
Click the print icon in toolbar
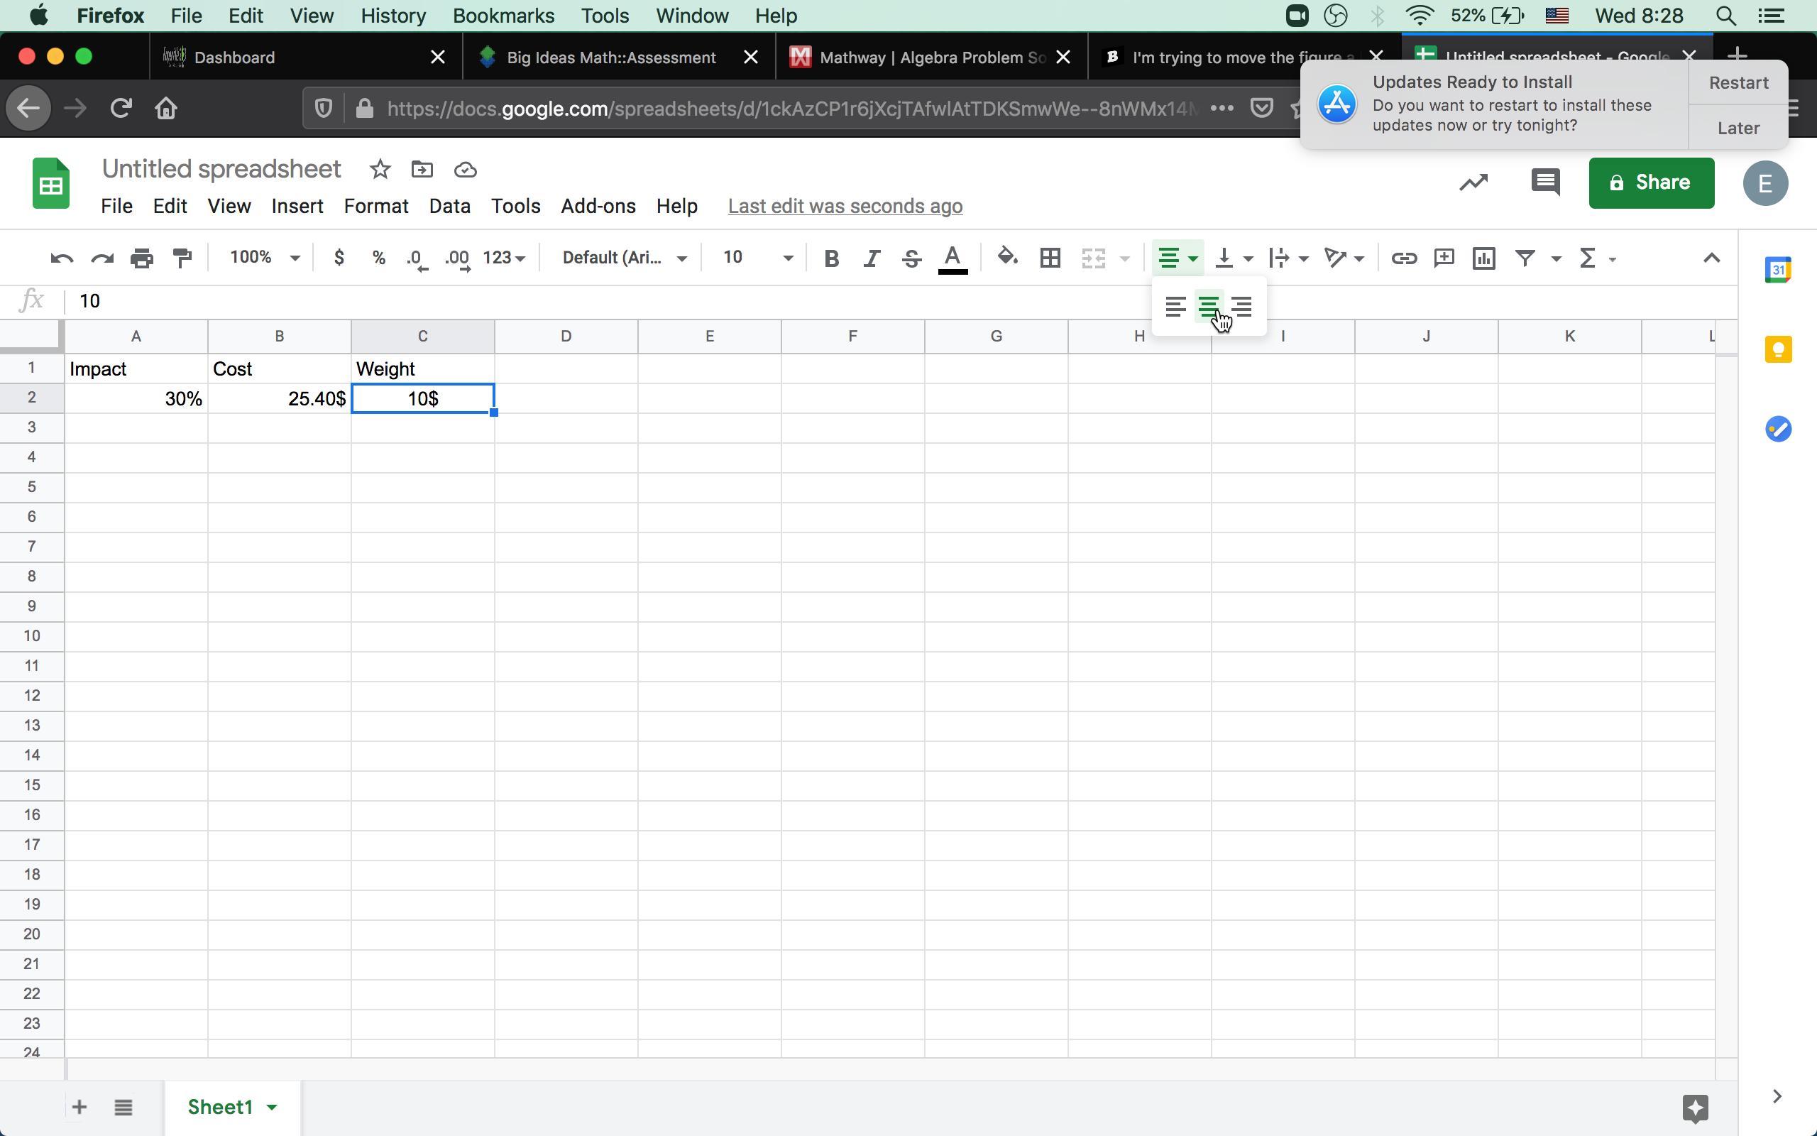pyautogui.click(x=142, y=258)
